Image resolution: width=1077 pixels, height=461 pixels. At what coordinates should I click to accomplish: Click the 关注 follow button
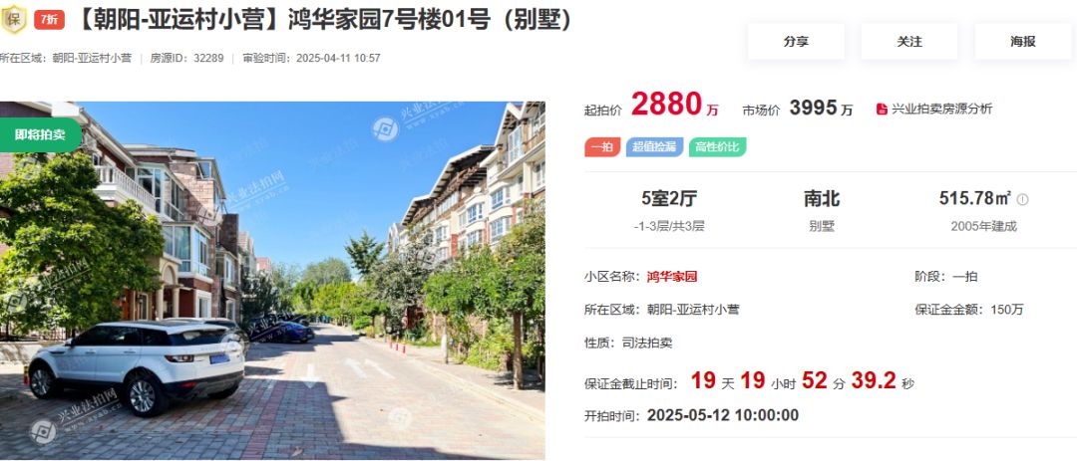click(908, 41)
